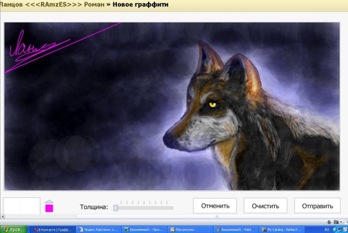Open the Мои рисунки folder taskbar item
This screenshot has width=348, height=233.
(190, 229)
